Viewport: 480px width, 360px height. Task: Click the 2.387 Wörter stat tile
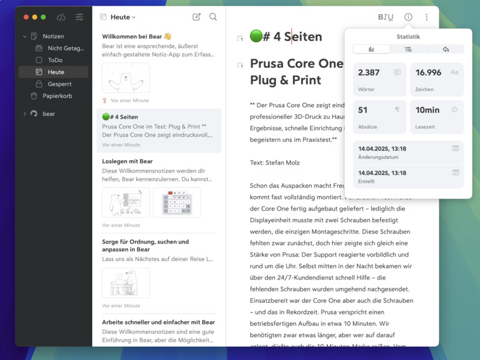tap(380, 80)
